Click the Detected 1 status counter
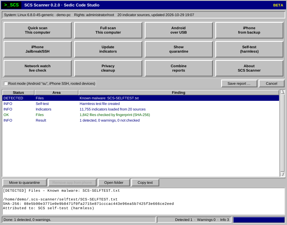Viewport: 287px width, 225px height. click(x=184, y=220)
